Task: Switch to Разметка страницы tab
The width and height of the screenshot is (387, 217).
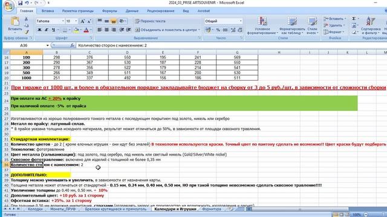Action: point(78,11)
